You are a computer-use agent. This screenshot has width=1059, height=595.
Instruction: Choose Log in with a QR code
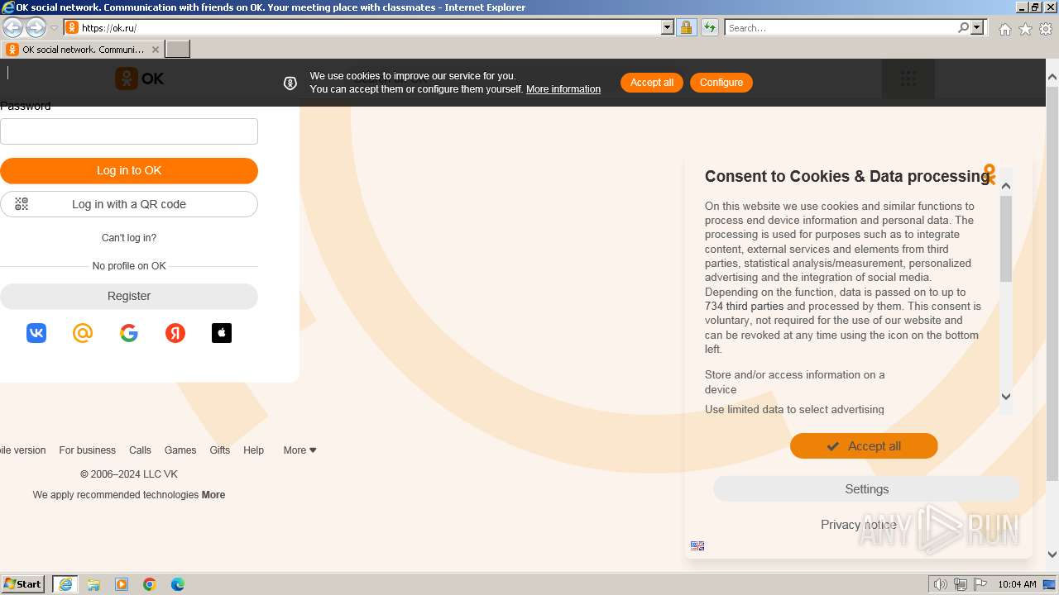pyautogui.click(x=129, y=204)
